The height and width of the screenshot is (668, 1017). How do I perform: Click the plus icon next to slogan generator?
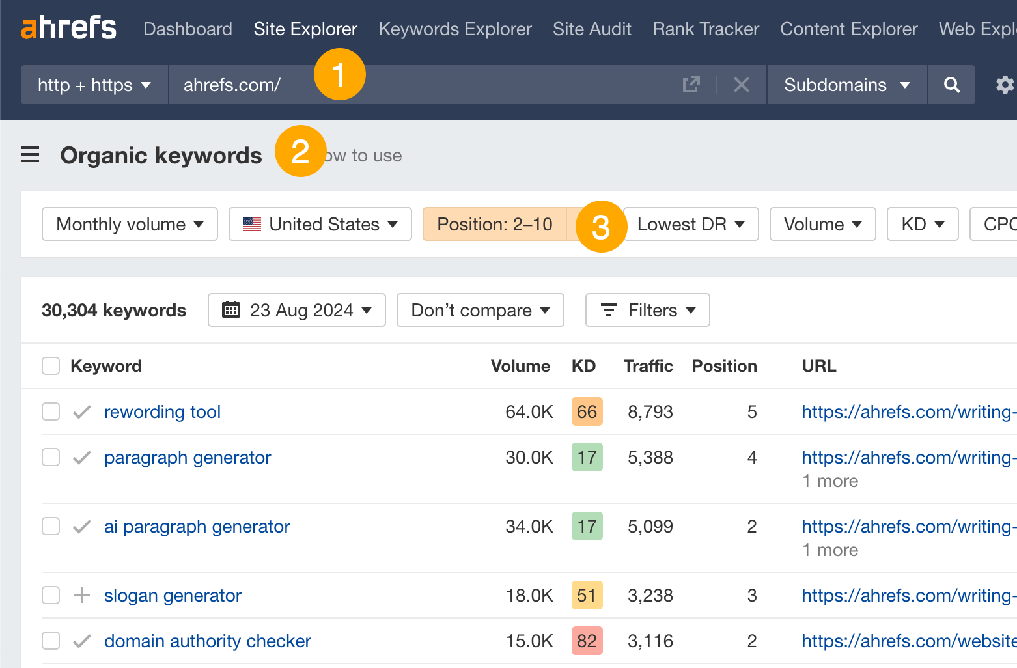[x=82, y=595]
